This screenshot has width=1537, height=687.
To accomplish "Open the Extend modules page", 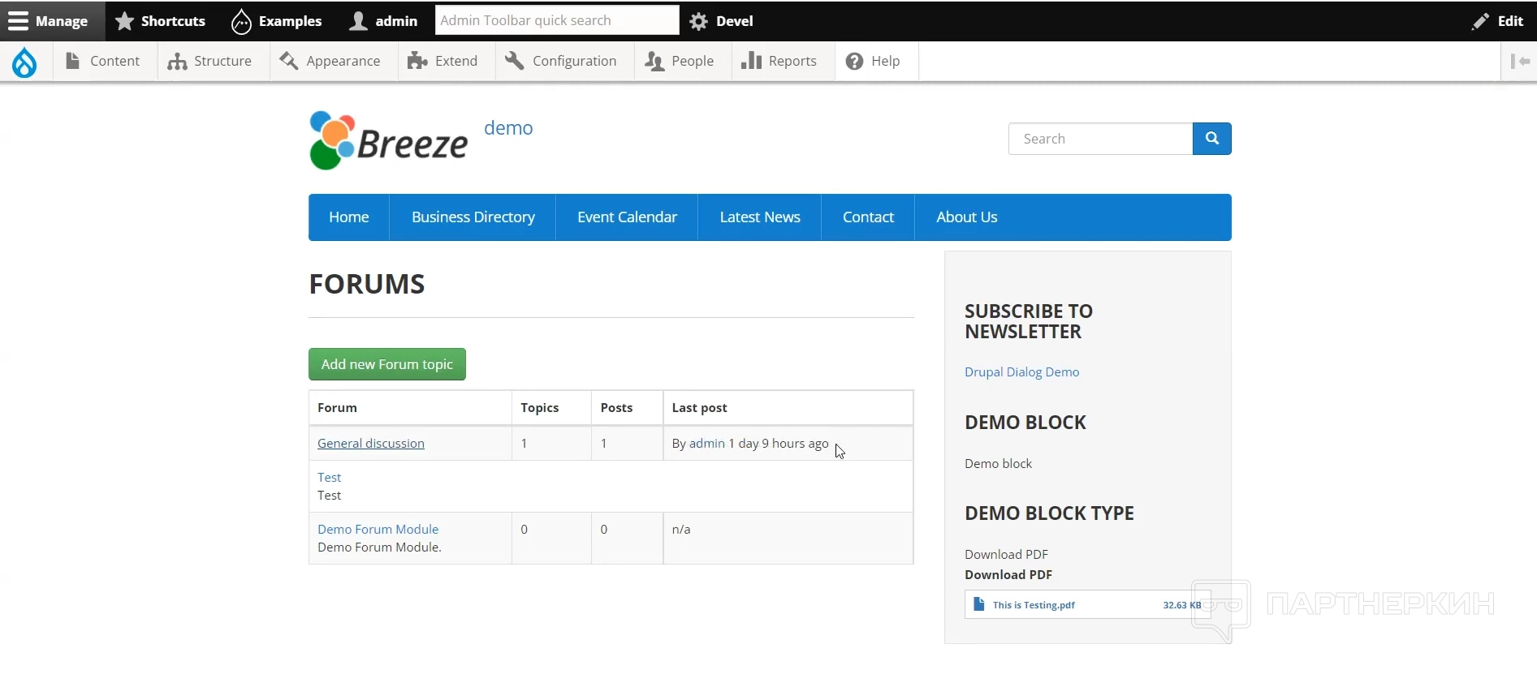I will 443,62.
